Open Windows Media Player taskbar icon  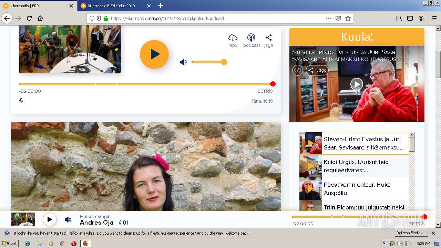coord(51,244)
